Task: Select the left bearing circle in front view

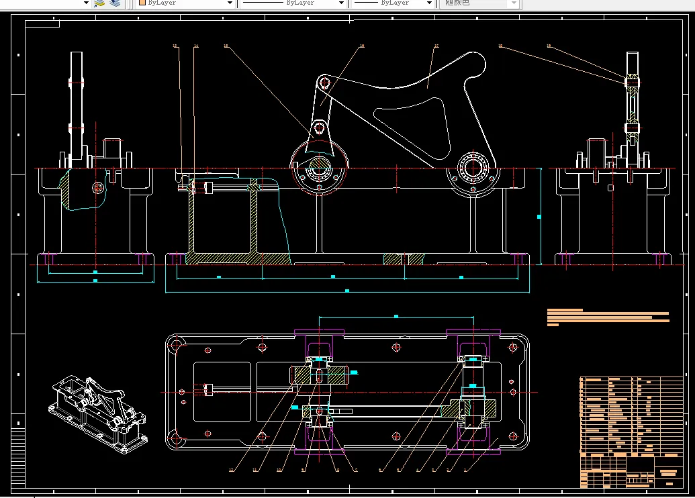Action: tap(319, 167)
